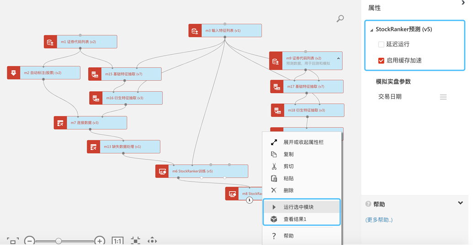The image size is (473, 245).
Task: Collapse the 属性 panel with top-right arrow
Action: click(x=463, y=3)
